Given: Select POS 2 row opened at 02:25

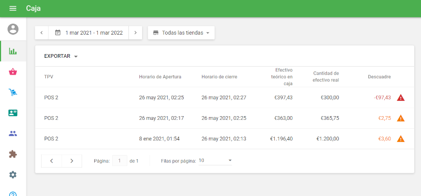Looking at the screenshot, I should click(x=225, y=97).
